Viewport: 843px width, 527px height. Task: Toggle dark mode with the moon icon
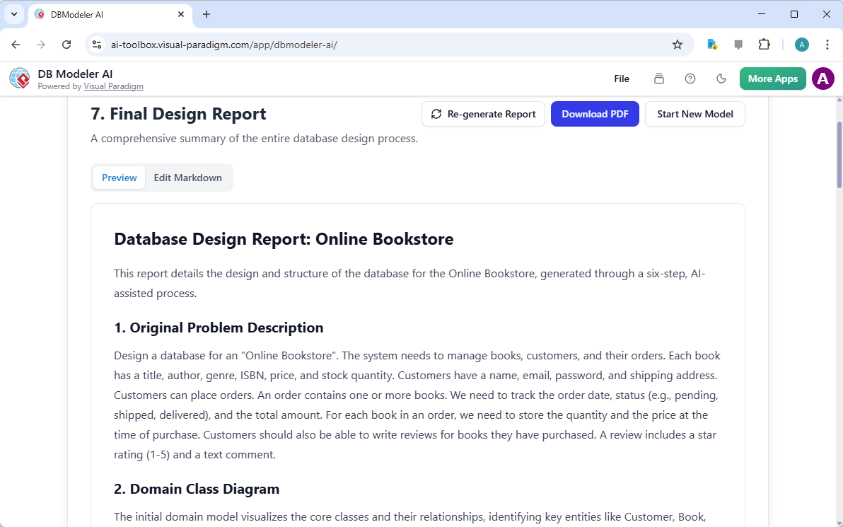tap(721, 79)
